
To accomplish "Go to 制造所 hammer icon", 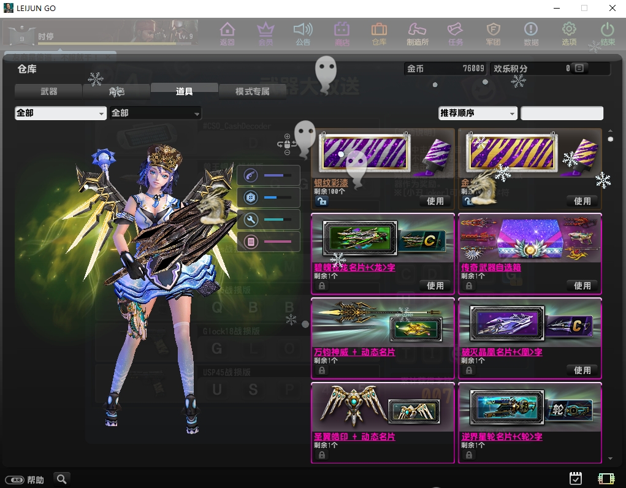I will click(x=417, y=33).
